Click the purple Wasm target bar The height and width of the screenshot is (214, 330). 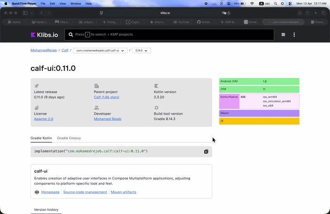click(x=259, y=113)
